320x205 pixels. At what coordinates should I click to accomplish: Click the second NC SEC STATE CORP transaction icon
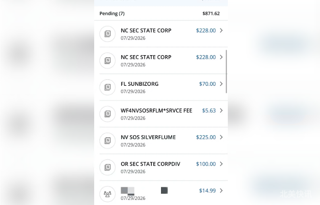click(107, 61)
